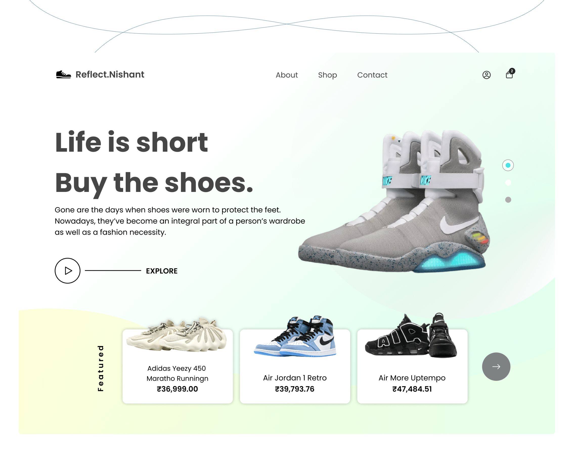574x449 pixels.
Task: Click the ₹39,793.76 price label
Action: pos(295,389)
